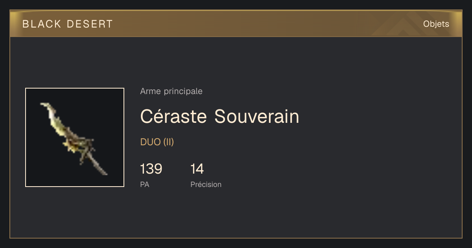Select the DUO (II) enhancement level
Image resolution: width=472 pixels, height=248 pixels.
pyautogui.click(x=157, y=142)
